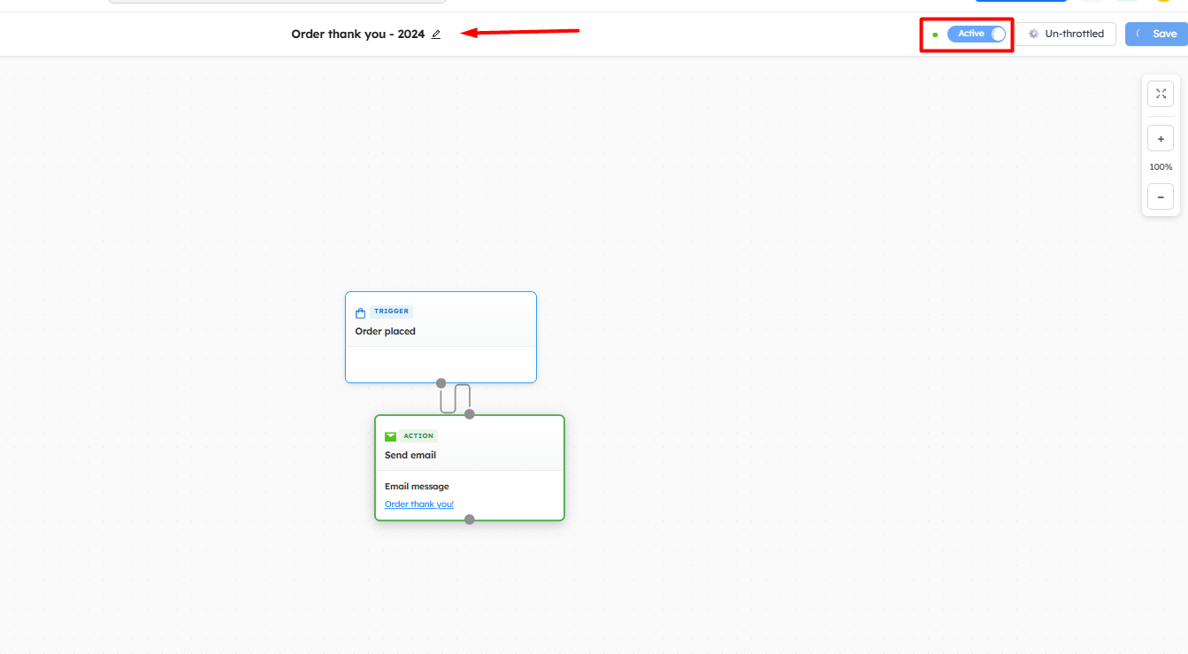Select the blue TRIGGER badge
The image size is (1188, 654).
tap(391, 312)
